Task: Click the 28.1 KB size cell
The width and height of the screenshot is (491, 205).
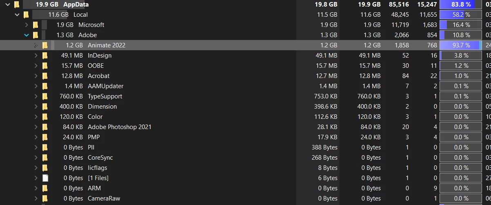Action: coord(327,127)
